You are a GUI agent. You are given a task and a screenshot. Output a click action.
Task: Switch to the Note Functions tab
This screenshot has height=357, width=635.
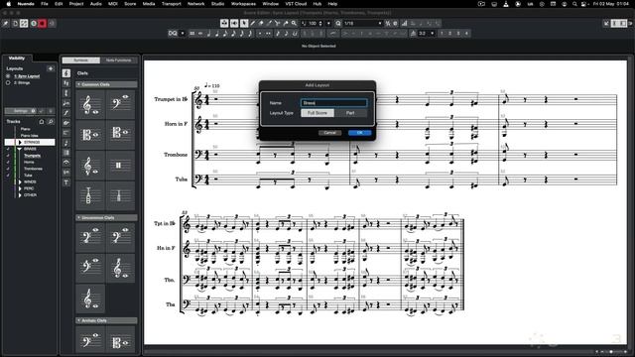pyautogui.click(x=119, y=60)
